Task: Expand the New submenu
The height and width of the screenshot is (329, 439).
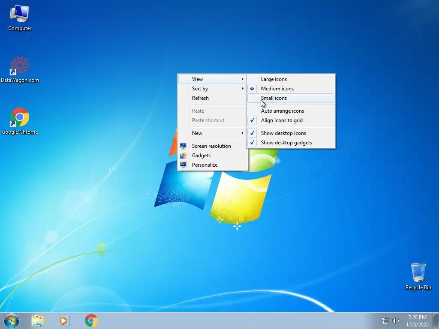Action: click(213, 133)
